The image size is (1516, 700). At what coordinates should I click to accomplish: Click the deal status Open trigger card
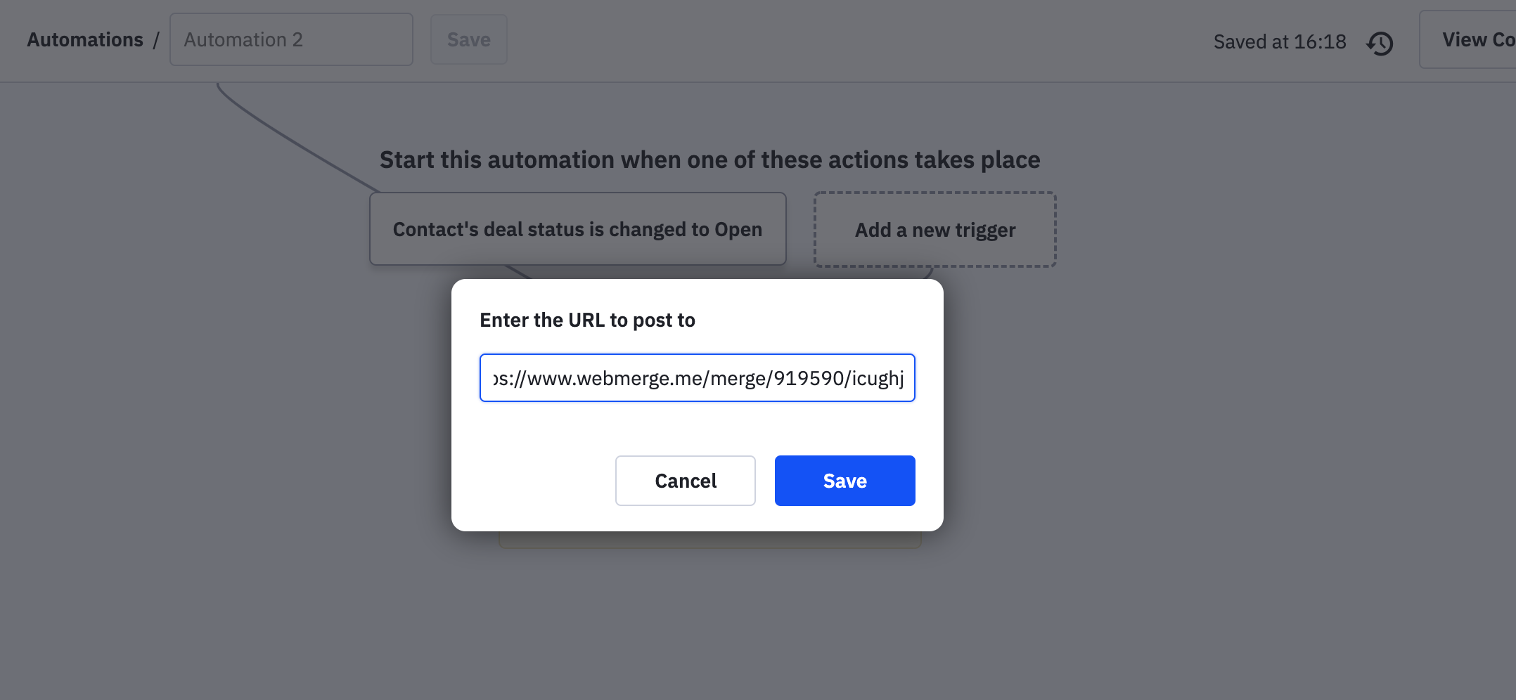(577, 229)
